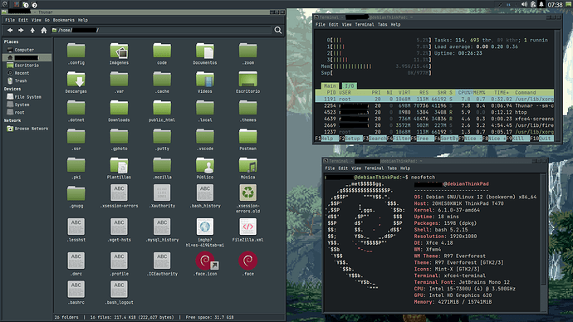Screen dimensions: 573x322
Task: Go to the parent folder with up arrow
Action: tap(32, 31)
